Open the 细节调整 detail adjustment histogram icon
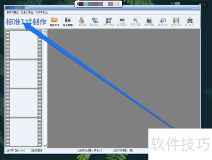This screenshot has width=212, height=160. (x=149, y=20)
